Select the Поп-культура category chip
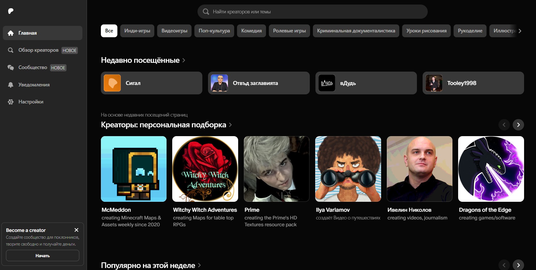This screenshot has height=270, width=536. pyautogui.click(x=214, y=31)
